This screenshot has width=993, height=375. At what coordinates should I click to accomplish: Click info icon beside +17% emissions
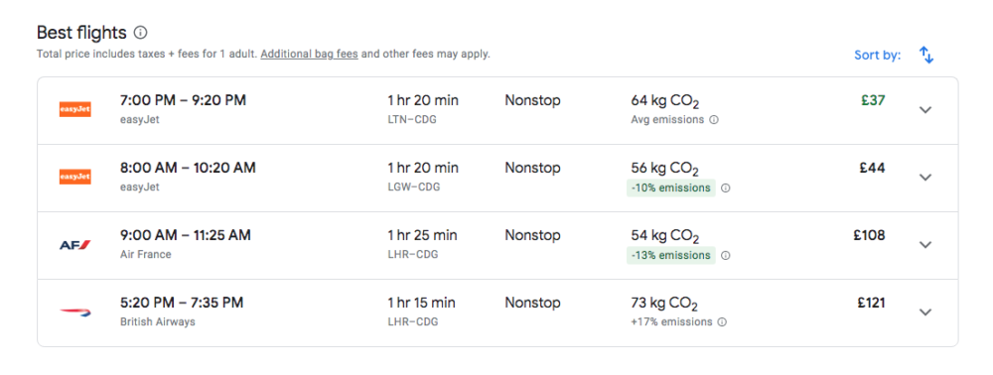click(722, 321)
